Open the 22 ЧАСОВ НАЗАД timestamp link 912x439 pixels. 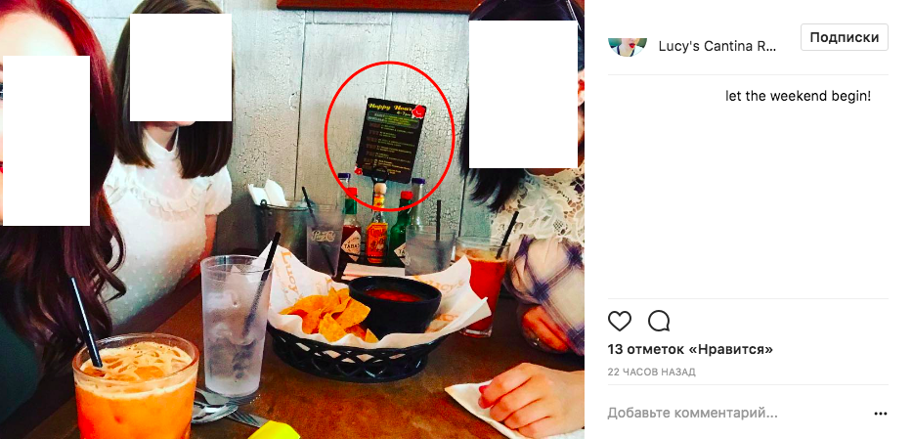click(651, 373)
